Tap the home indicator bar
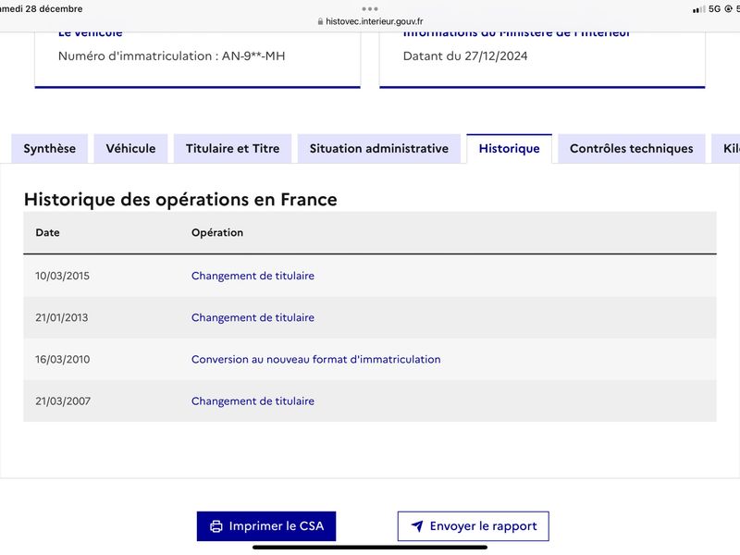The width and height of the screenshot is (740, 555). 370,548
